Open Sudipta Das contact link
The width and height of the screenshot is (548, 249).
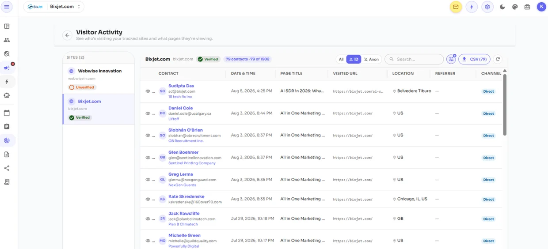click(x=181, y=86)
